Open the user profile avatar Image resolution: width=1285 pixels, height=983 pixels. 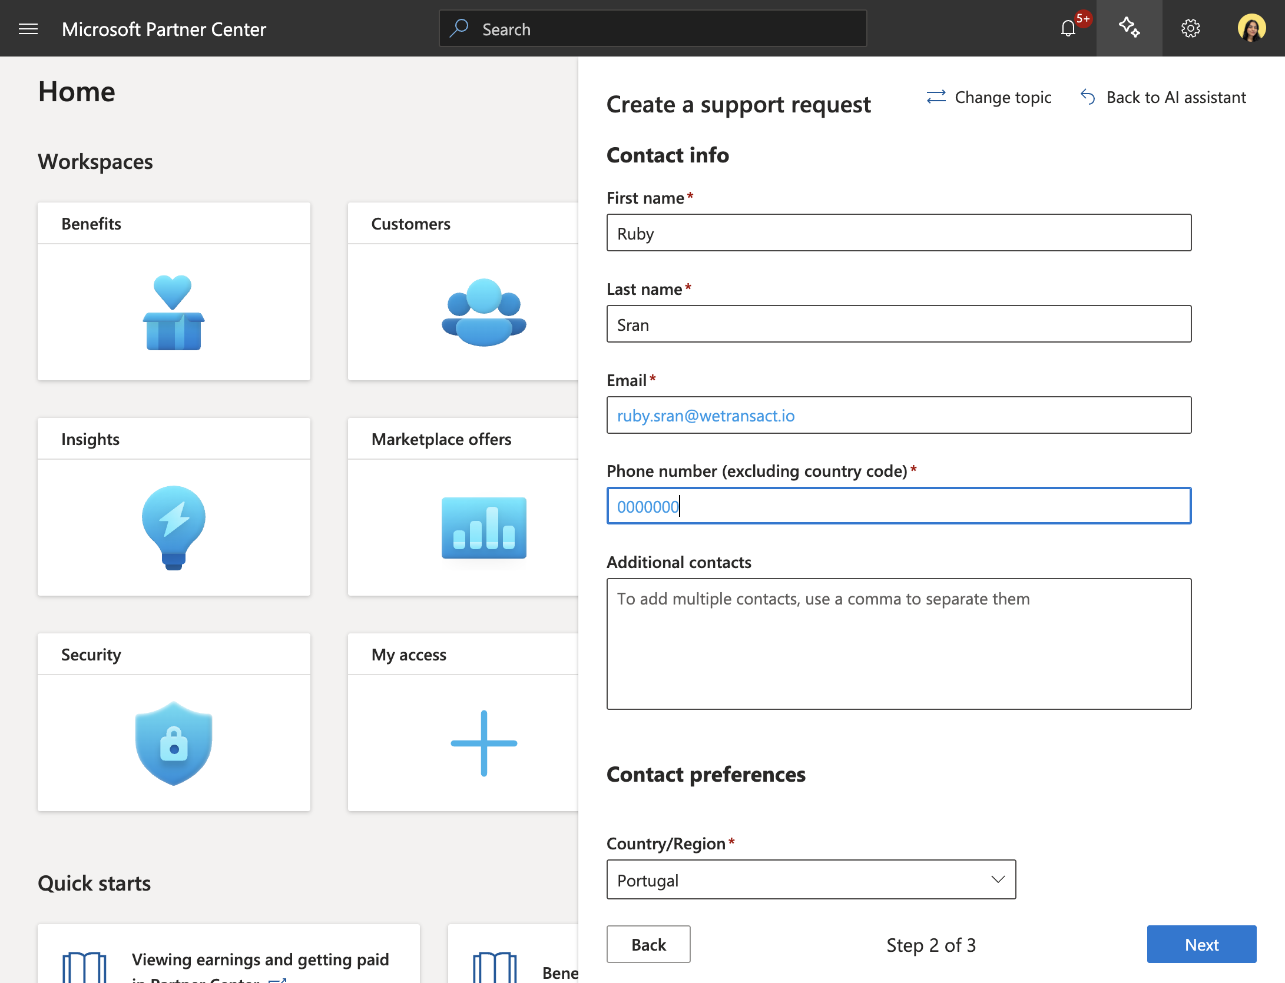point(1251,28)
